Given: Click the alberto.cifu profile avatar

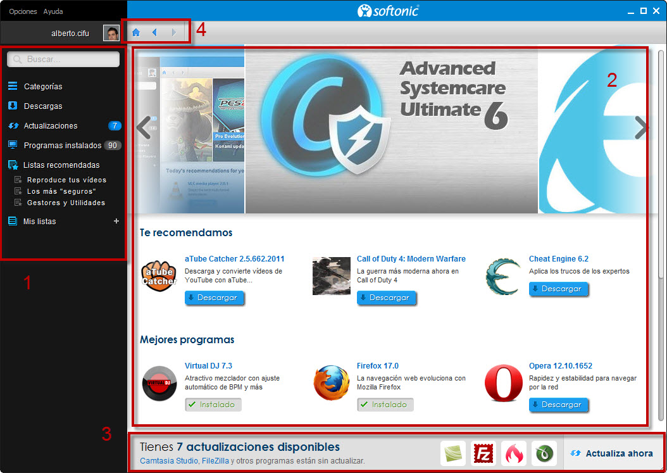Looking at the screenshot, I should (x=109, y=32).
